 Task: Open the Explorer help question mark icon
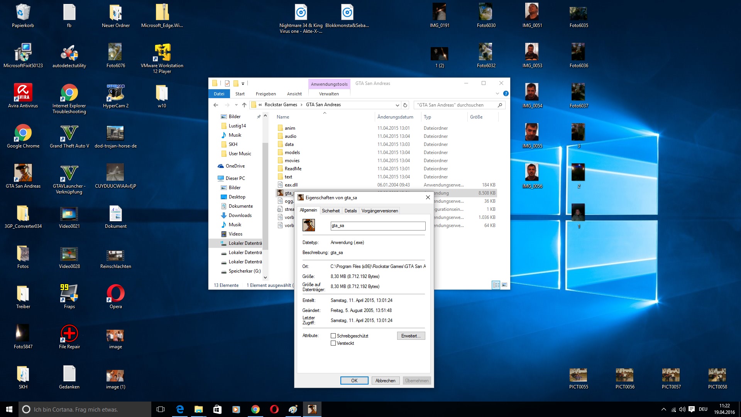[x=506, y=93]
